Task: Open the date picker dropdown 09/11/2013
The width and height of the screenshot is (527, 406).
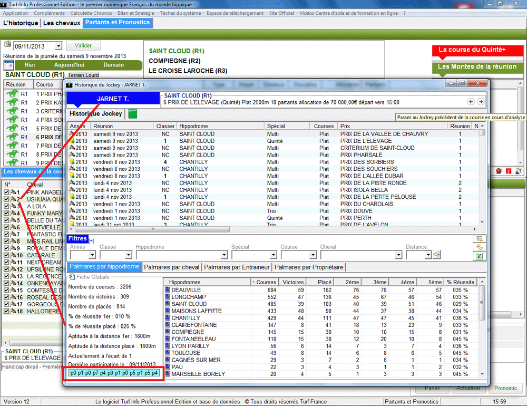Action: tap(58, 46)
